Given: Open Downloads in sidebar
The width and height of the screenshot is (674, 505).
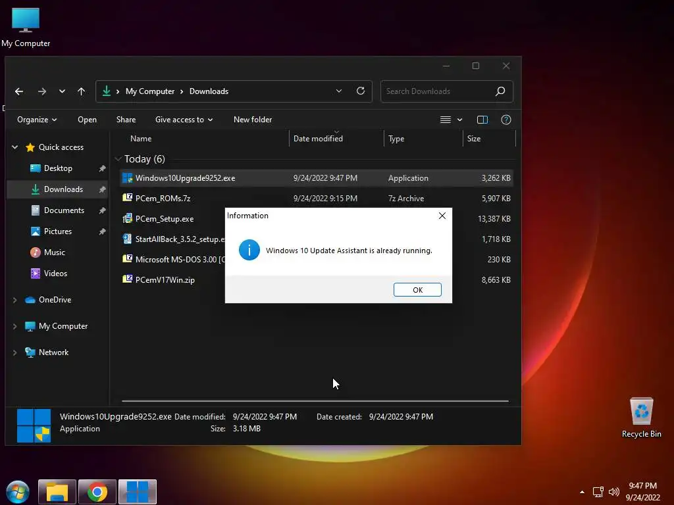Looking at the screenshot, I should [63, 189].
